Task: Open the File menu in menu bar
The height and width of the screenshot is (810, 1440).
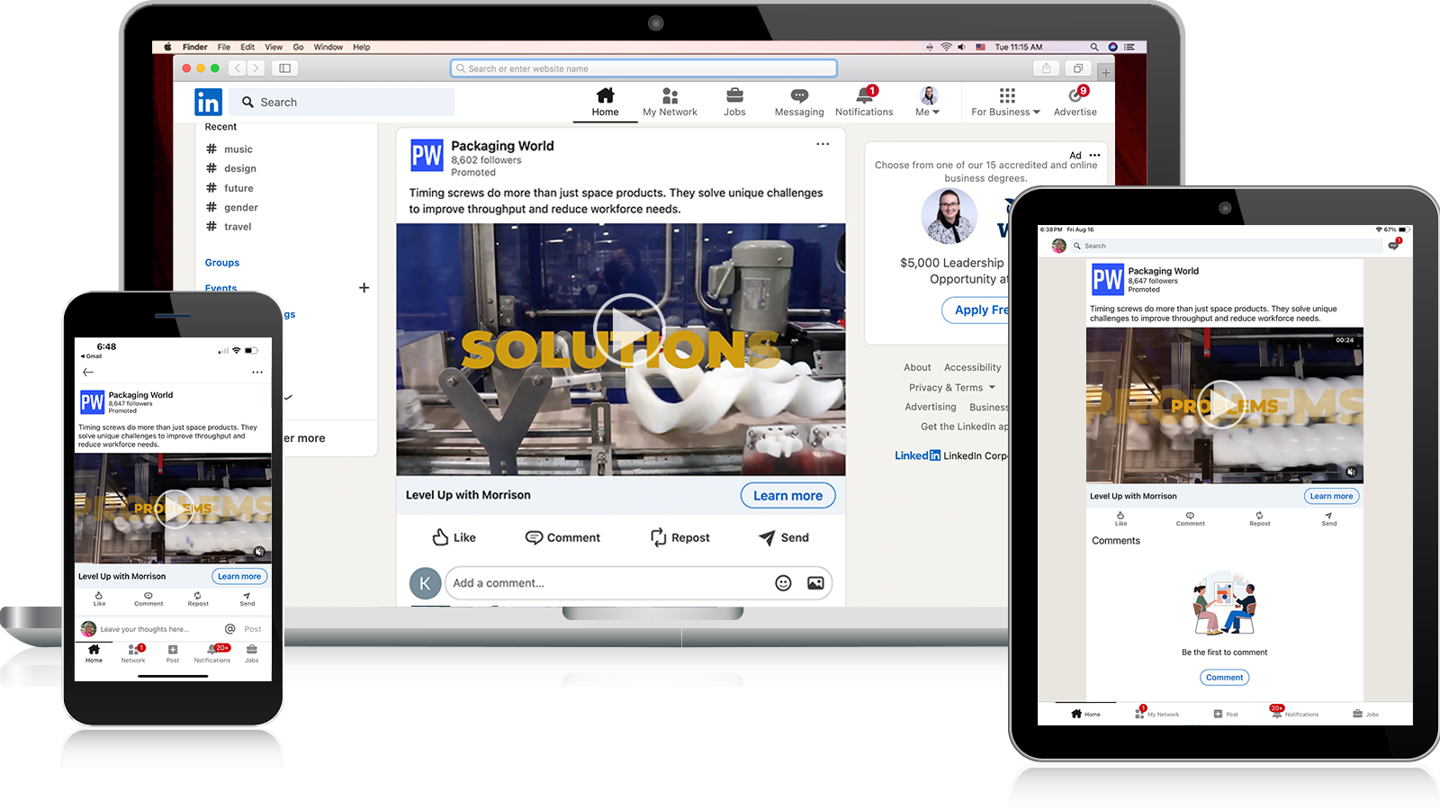Action: point(224,47)
